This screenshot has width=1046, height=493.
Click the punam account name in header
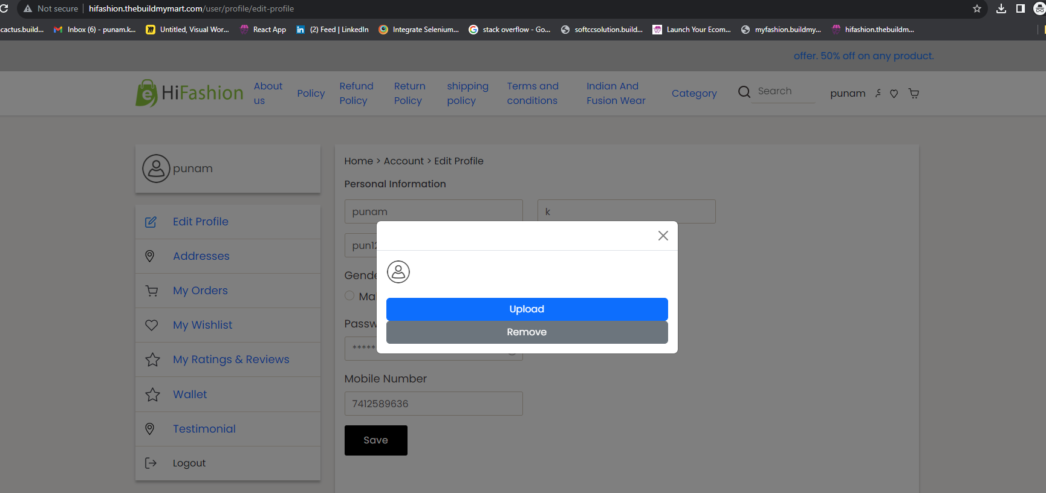click(848, 94)
